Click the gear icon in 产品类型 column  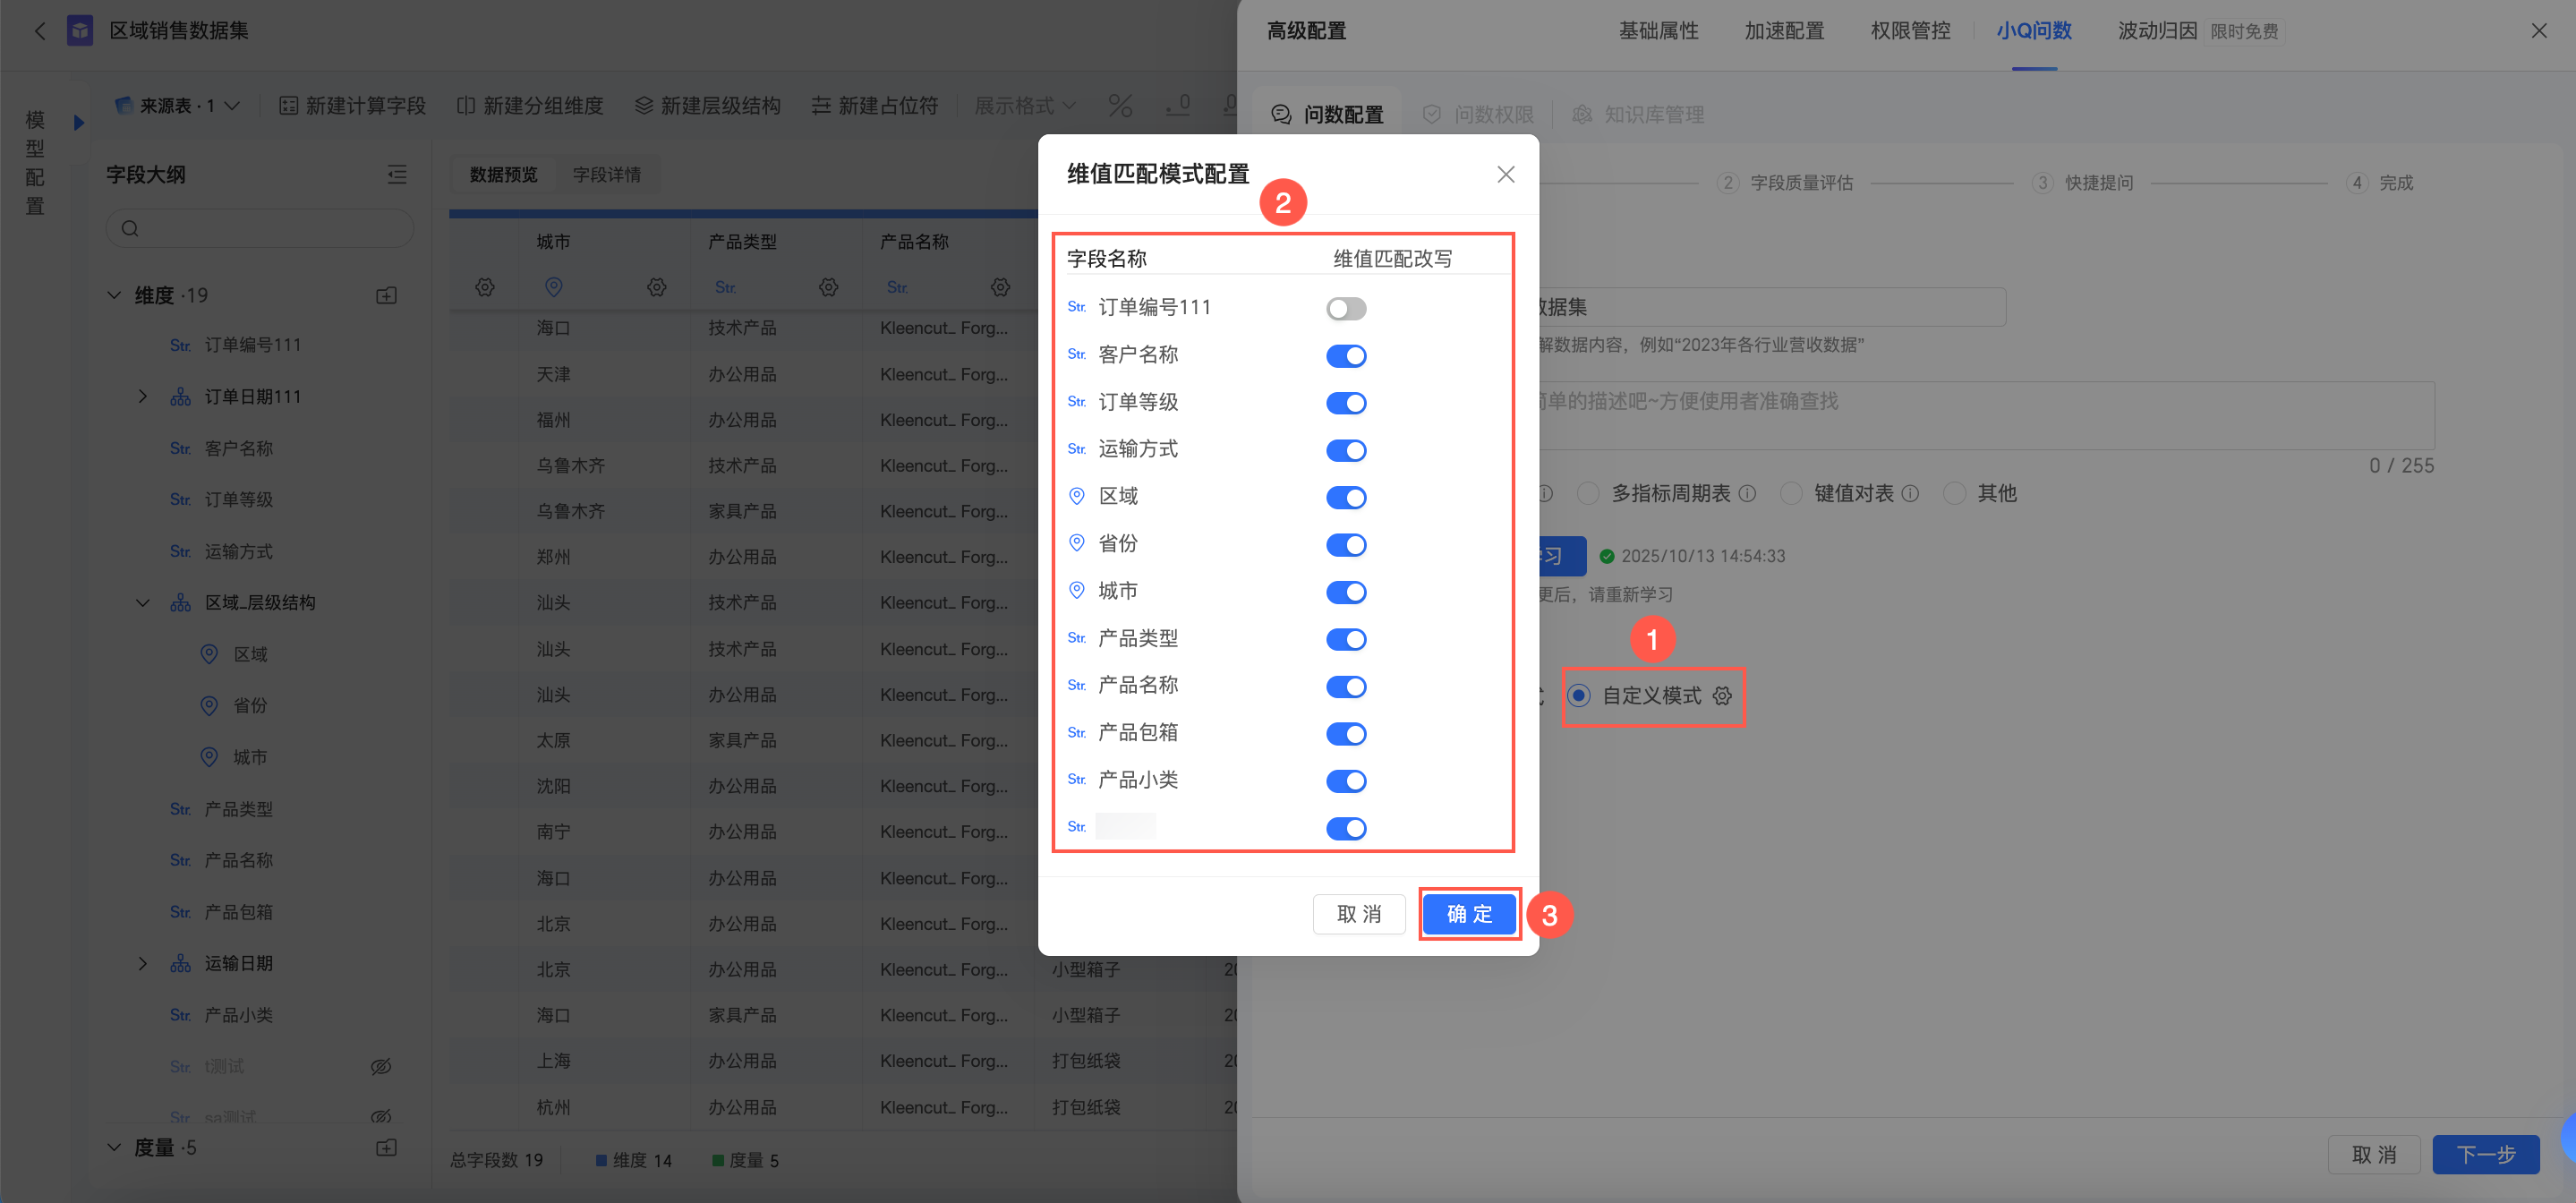pos(828,288)
